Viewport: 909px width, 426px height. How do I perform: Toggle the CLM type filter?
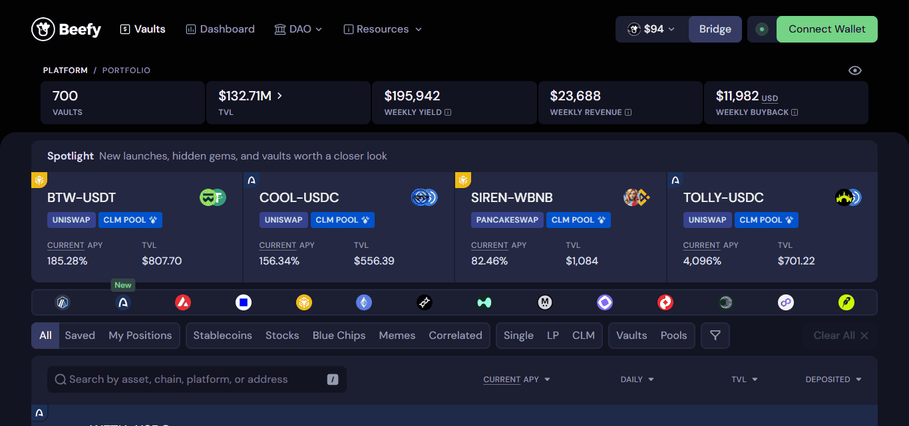click(584, 336)
